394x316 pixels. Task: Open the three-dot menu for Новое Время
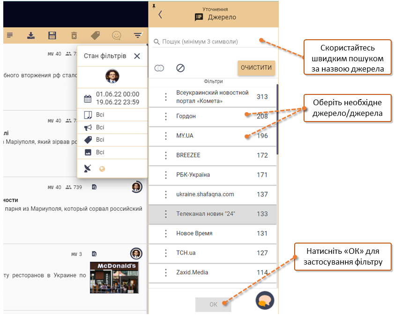[x=165, y=233]
